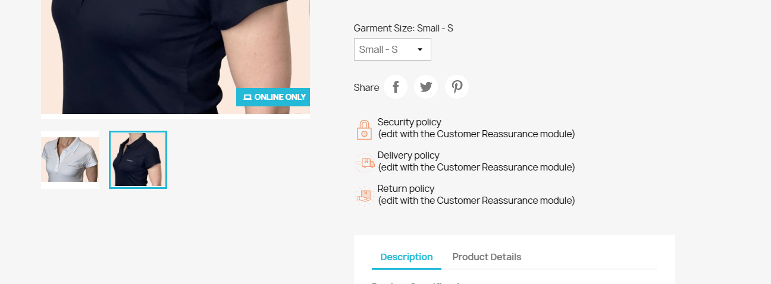
Task: Select the navy polo shirt thumbnail
Action: pos(138,160)
